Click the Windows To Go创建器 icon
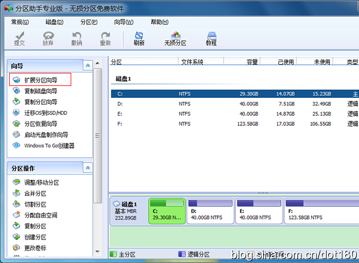Viewport: 359px width, 263px height. click(x=17, y=146)
